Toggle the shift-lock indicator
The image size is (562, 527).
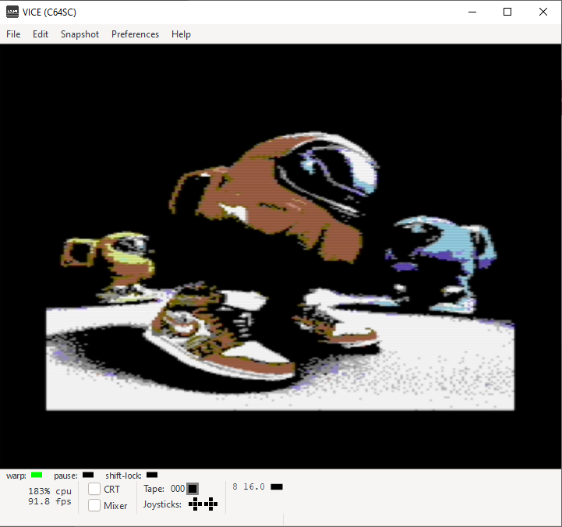[x=152, y=475]
